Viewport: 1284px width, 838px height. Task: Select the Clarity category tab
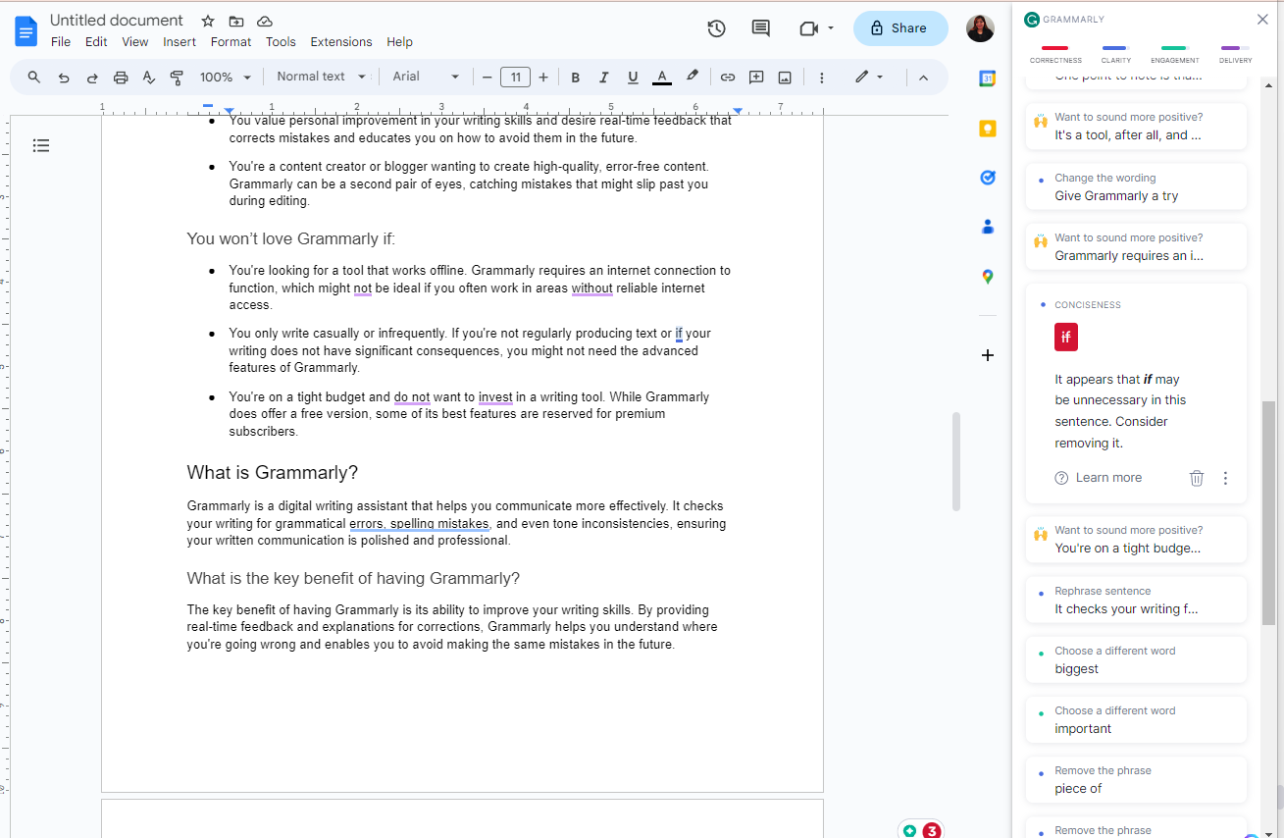click(1115, 54)
